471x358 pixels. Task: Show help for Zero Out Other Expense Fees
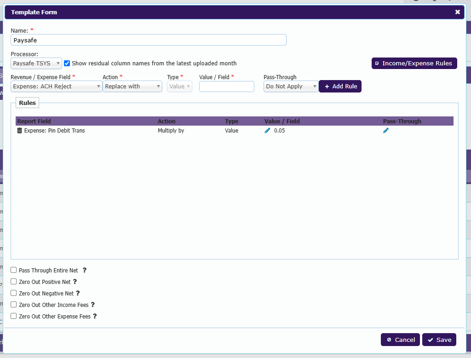tap(95, 316)
